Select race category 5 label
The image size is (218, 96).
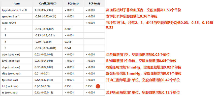[x=5, y=48]
